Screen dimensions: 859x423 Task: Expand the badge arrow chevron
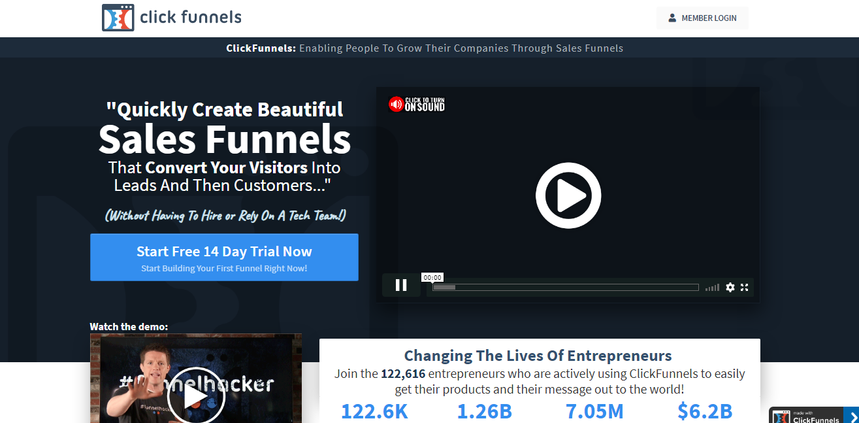tap(852, 416)
